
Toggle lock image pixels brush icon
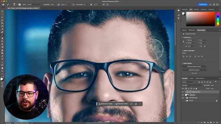(189, 89)
